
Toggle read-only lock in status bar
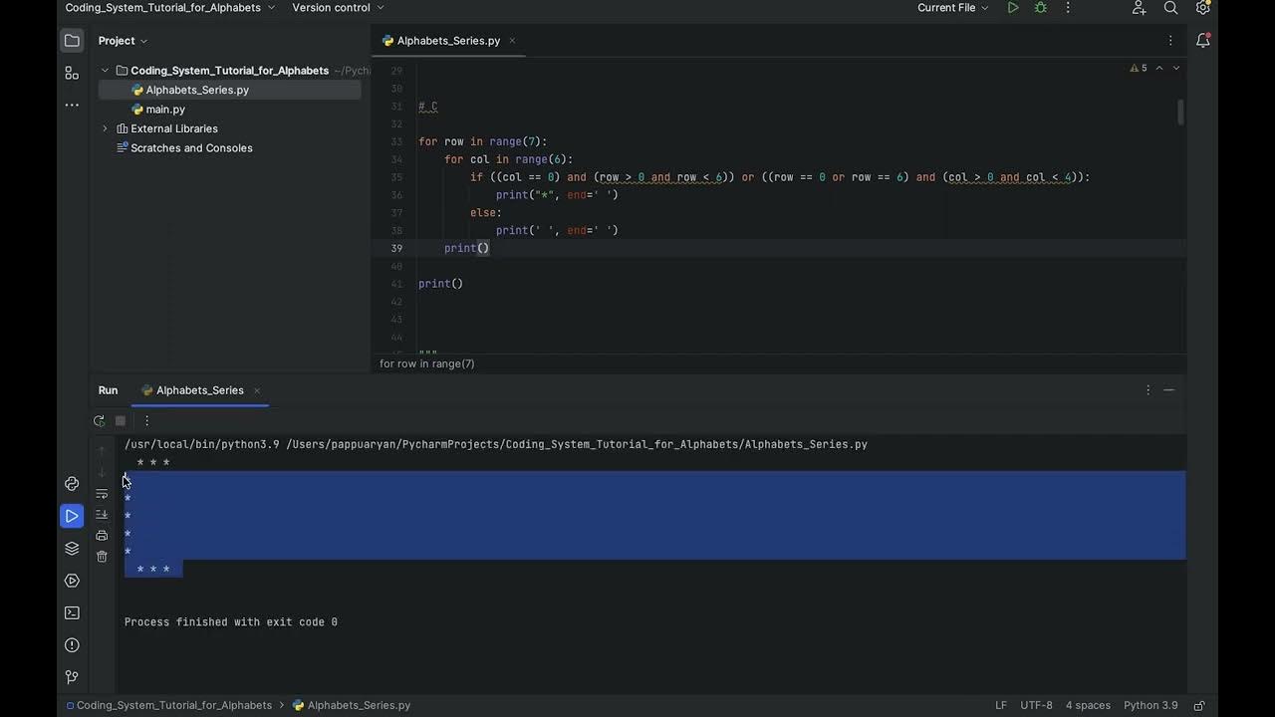(x=1199, y=705)
